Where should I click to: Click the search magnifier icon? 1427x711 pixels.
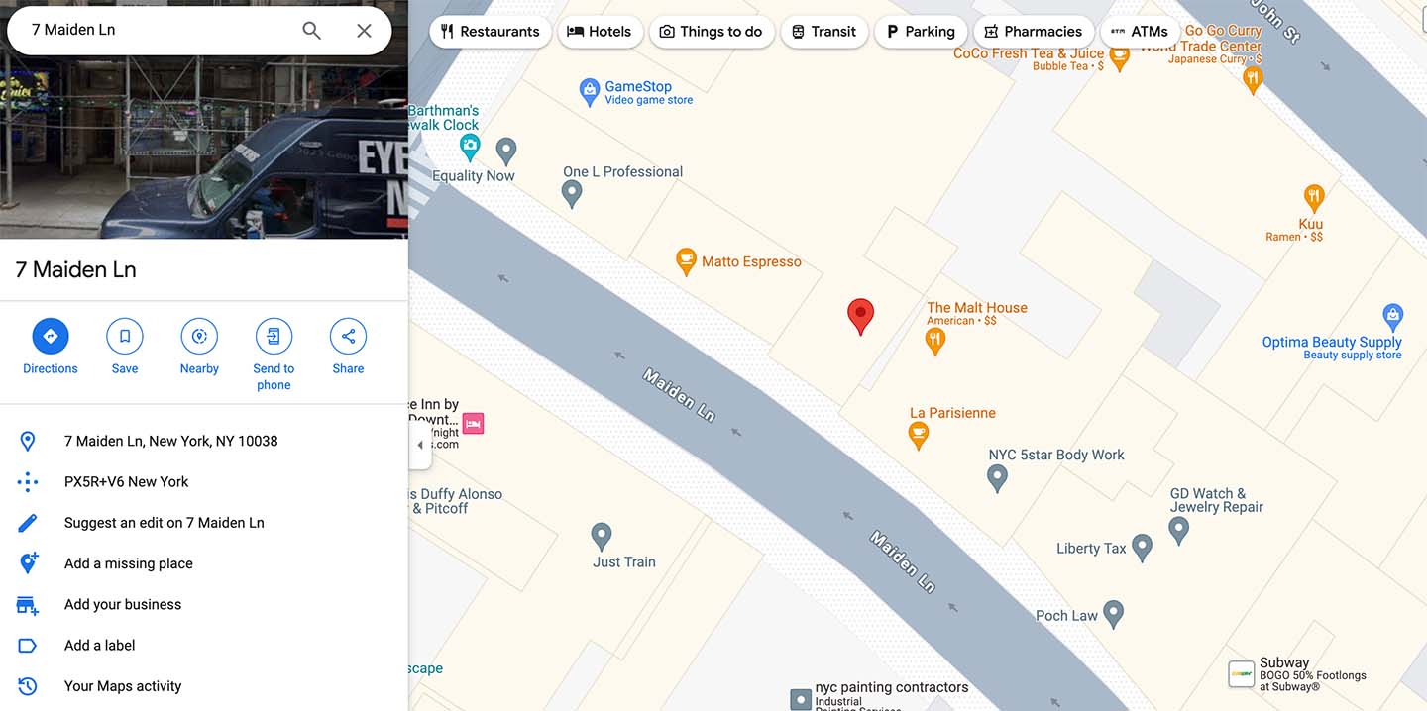(x=311, y=31)
